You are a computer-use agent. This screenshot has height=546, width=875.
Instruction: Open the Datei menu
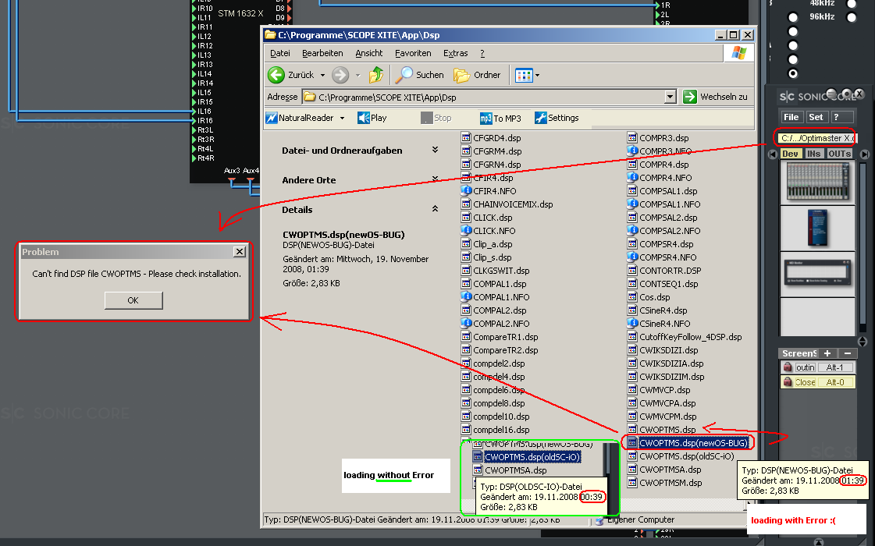coord(280,53)
